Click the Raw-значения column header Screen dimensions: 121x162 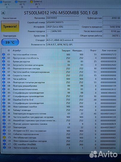pyautogui.click(x=109, y=50)
